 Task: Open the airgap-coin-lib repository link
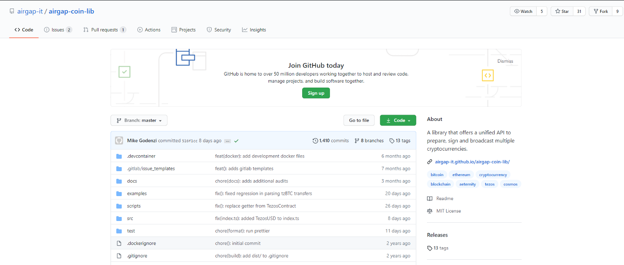click(x=71, y=12)
